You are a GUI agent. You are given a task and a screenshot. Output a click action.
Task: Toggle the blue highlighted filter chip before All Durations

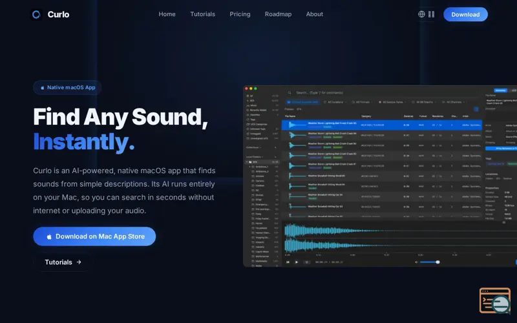(302, 102)
